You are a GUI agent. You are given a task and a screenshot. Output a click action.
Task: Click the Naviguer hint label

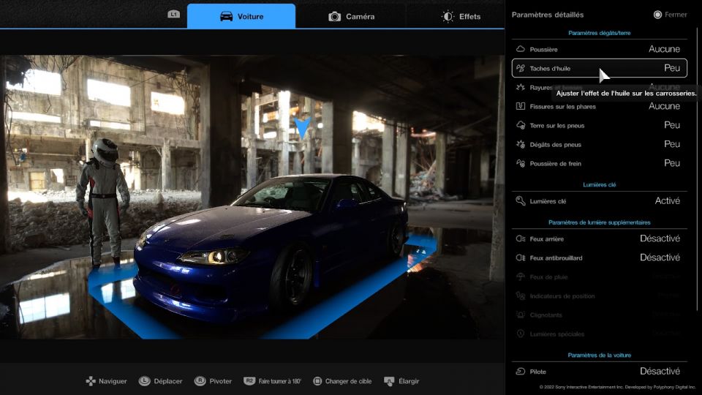(113, 381)
